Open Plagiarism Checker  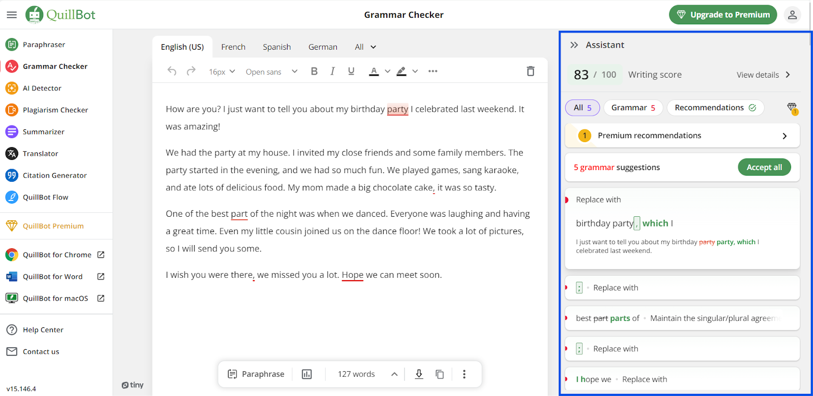pos(47,110)
